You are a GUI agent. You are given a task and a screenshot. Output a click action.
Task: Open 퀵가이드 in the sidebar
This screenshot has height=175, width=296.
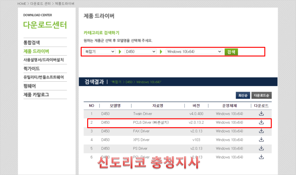(x=32, y=68)
